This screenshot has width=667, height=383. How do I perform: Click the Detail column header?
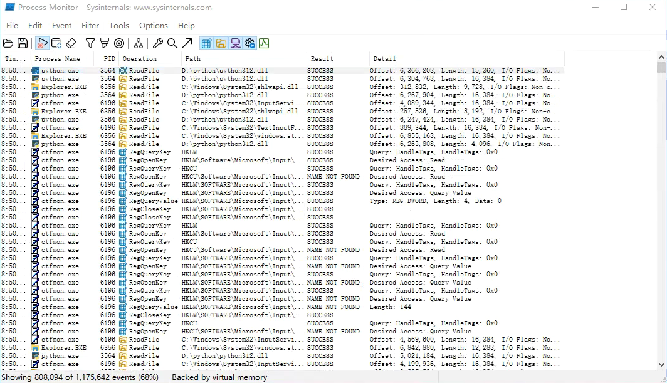click(466, 59)
